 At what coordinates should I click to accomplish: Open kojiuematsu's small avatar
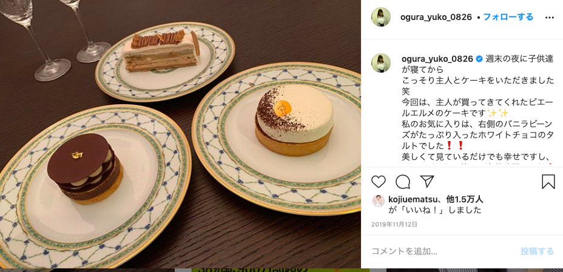click(378, 201)
